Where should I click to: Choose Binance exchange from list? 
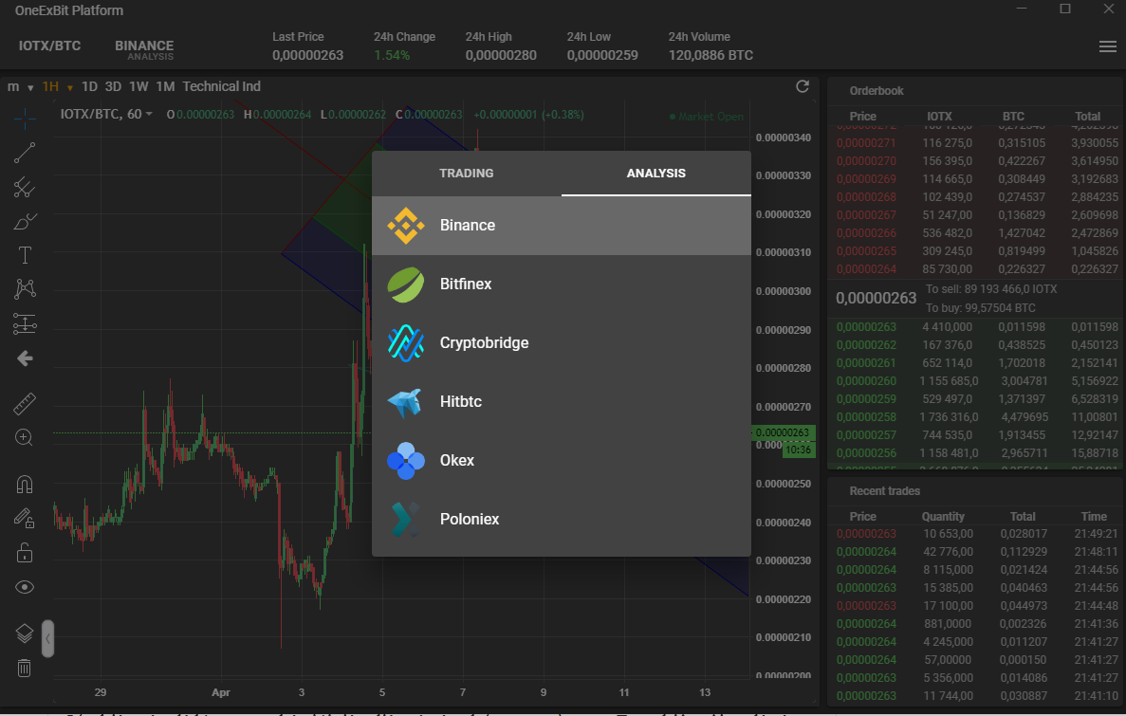(562, 226)
